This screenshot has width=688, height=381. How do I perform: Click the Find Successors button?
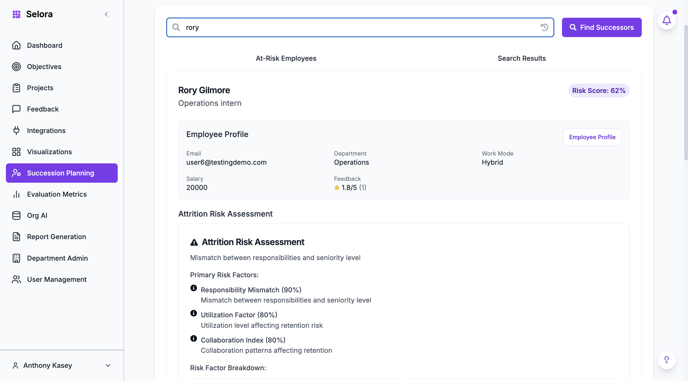[x=601, y=27]
